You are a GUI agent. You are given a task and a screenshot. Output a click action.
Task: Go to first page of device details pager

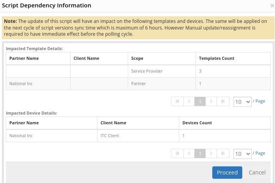177,153
